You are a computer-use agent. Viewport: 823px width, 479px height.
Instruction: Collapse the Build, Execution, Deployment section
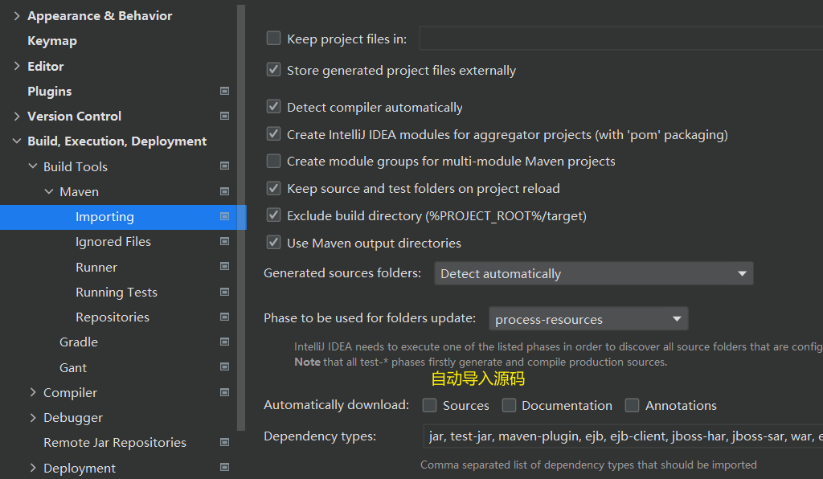[17, 141]
